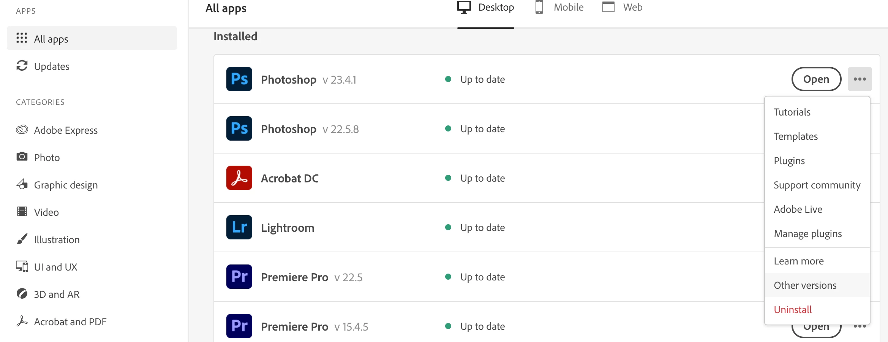This screenshot has height=342, width=888.
Task: Click the 3D and AR sphere icon
Action: (x=22, y=294)
